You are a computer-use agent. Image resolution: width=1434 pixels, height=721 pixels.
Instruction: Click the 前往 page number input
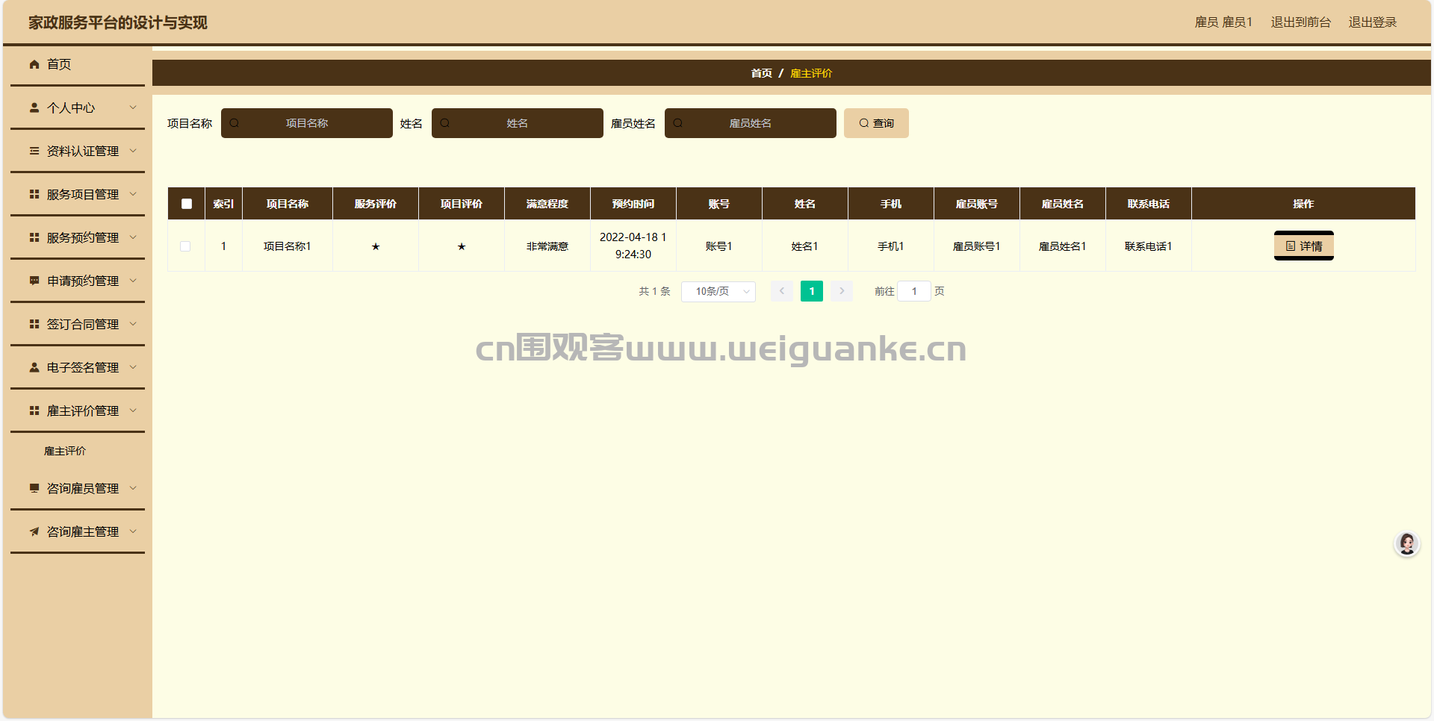(914, 291)
